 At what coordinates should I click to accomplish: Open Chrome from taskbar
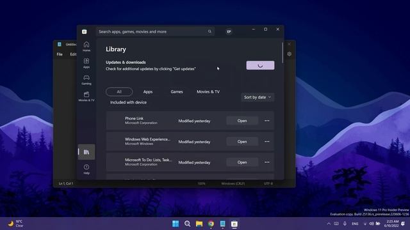[211, 224]
